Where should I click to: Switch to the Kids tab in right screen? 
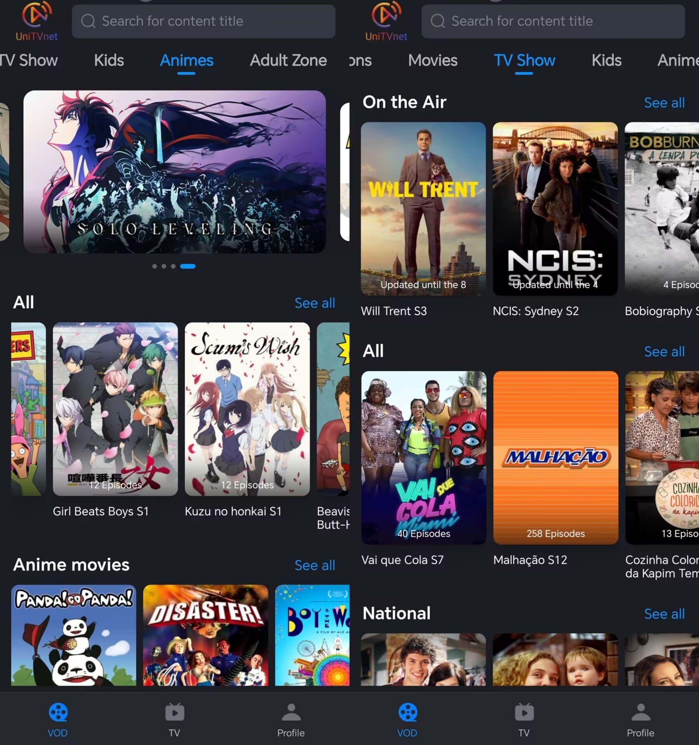[x=607, y=60]
